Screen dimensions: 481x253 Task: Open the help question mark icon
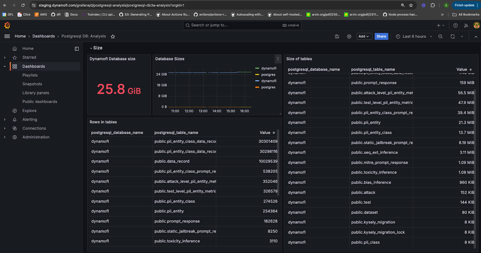(455, 26)
